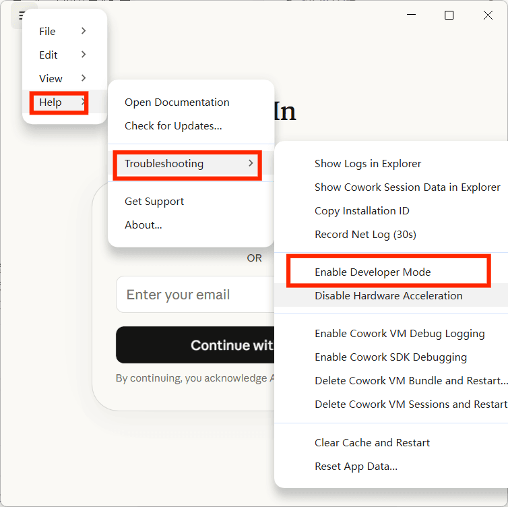
Task: Choose Delete Cowork VM Bundle and Restart
Action: 391,380
